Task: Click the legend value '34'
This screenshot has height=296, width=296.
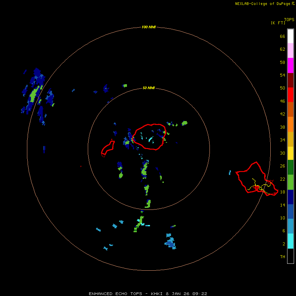Action: [x=283, y=140]
